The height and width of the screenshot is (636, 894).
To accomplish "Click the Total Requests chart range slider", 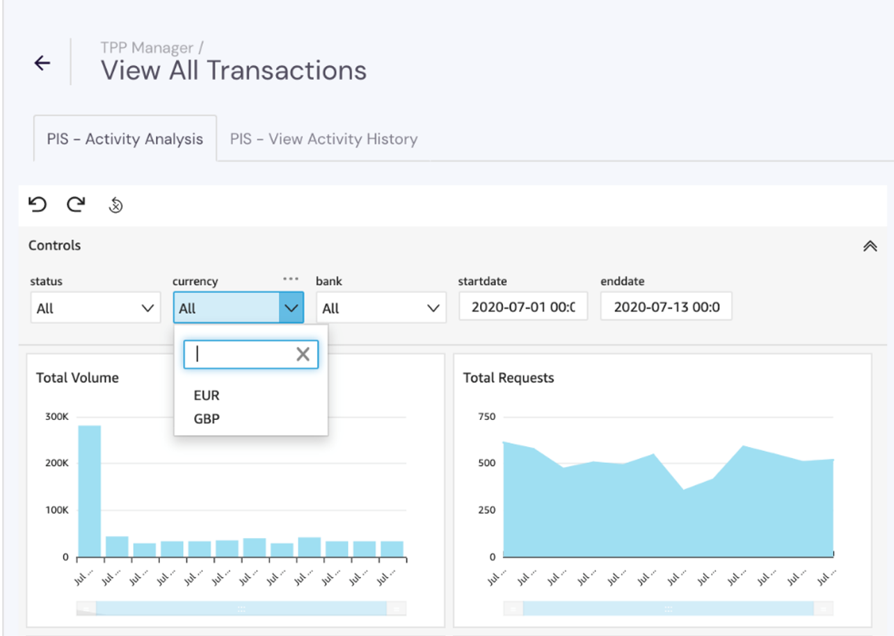I will (x=668, y=608).
